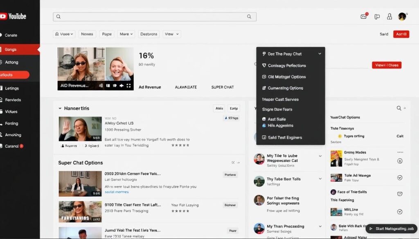Click the YouTube logo
Viewport: 419px width, 239px height.
[13, 16]
